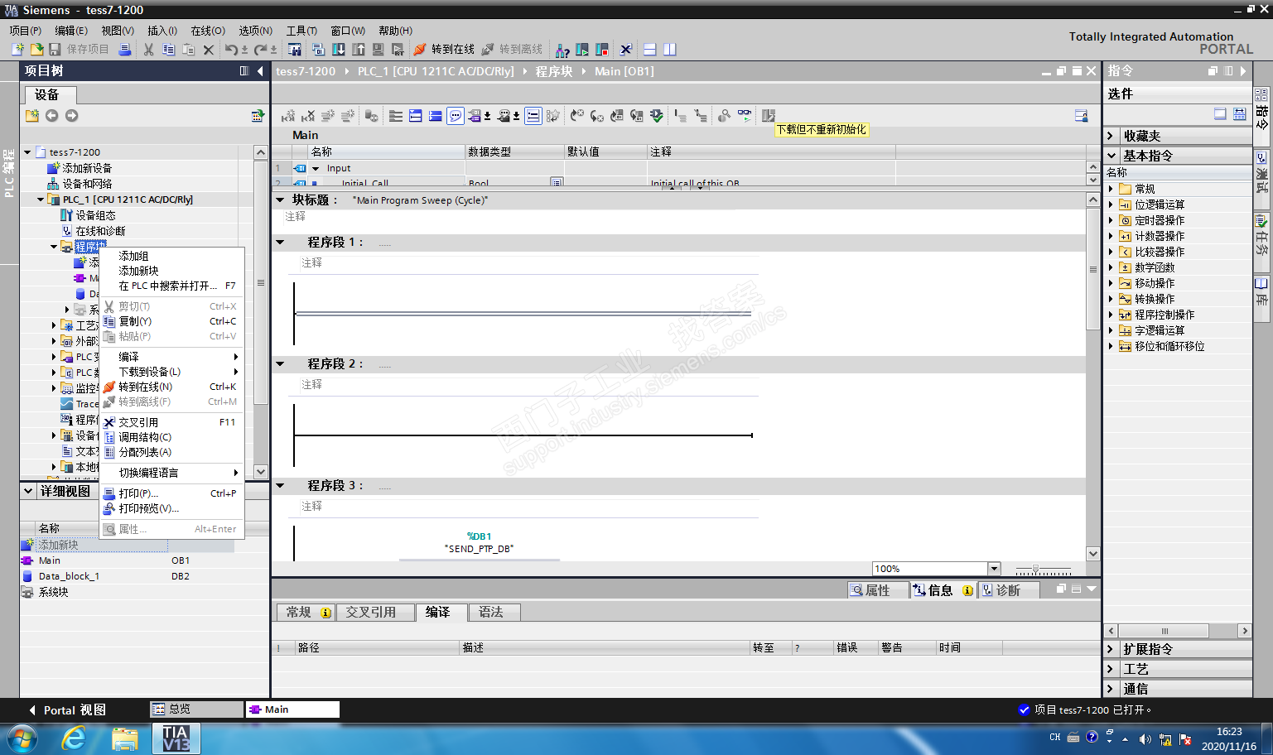
Task: Click the stop CPU icon
Action: coord(602,50)
